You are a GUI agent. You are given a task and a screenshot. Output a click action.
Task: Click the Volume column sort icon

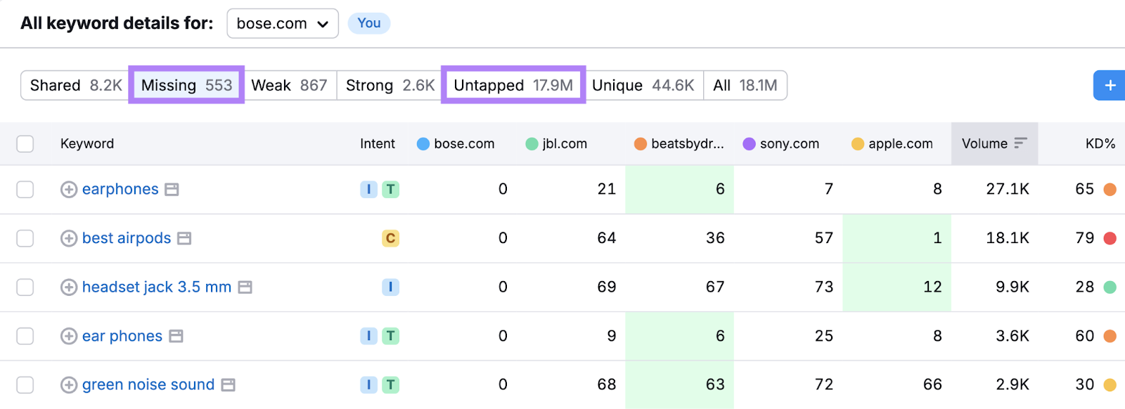point(1020,143)
